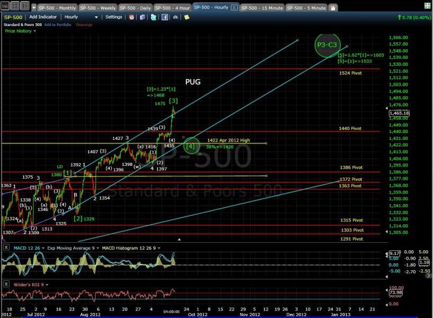Click the 1440 Pivot label

(x=350, y=128)
